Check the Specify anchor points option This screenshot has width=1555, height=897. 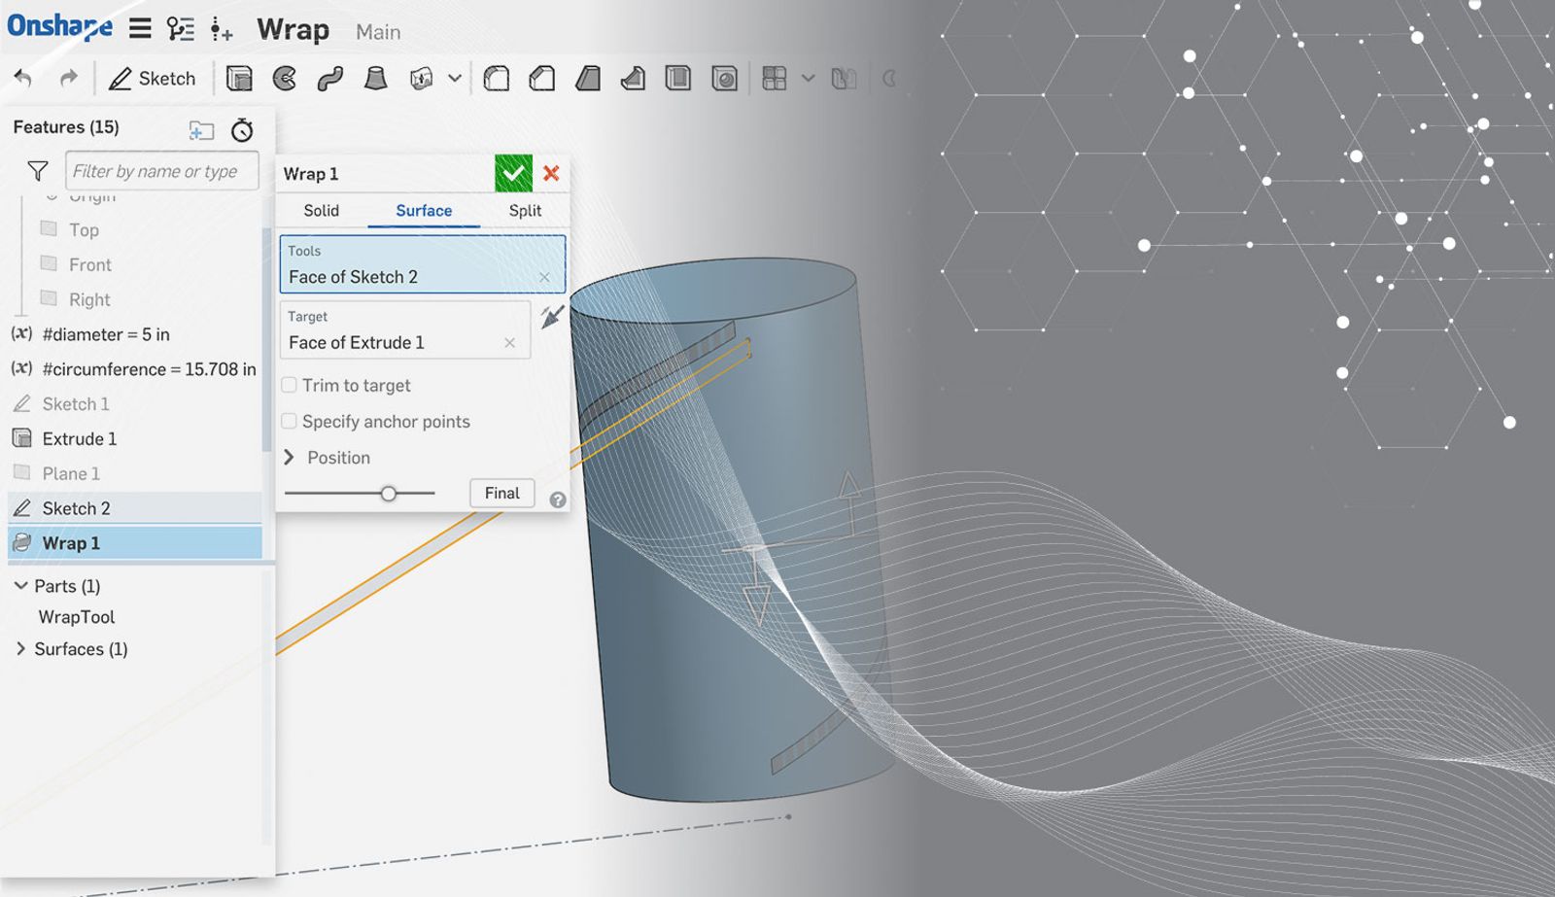pos(290,422)
